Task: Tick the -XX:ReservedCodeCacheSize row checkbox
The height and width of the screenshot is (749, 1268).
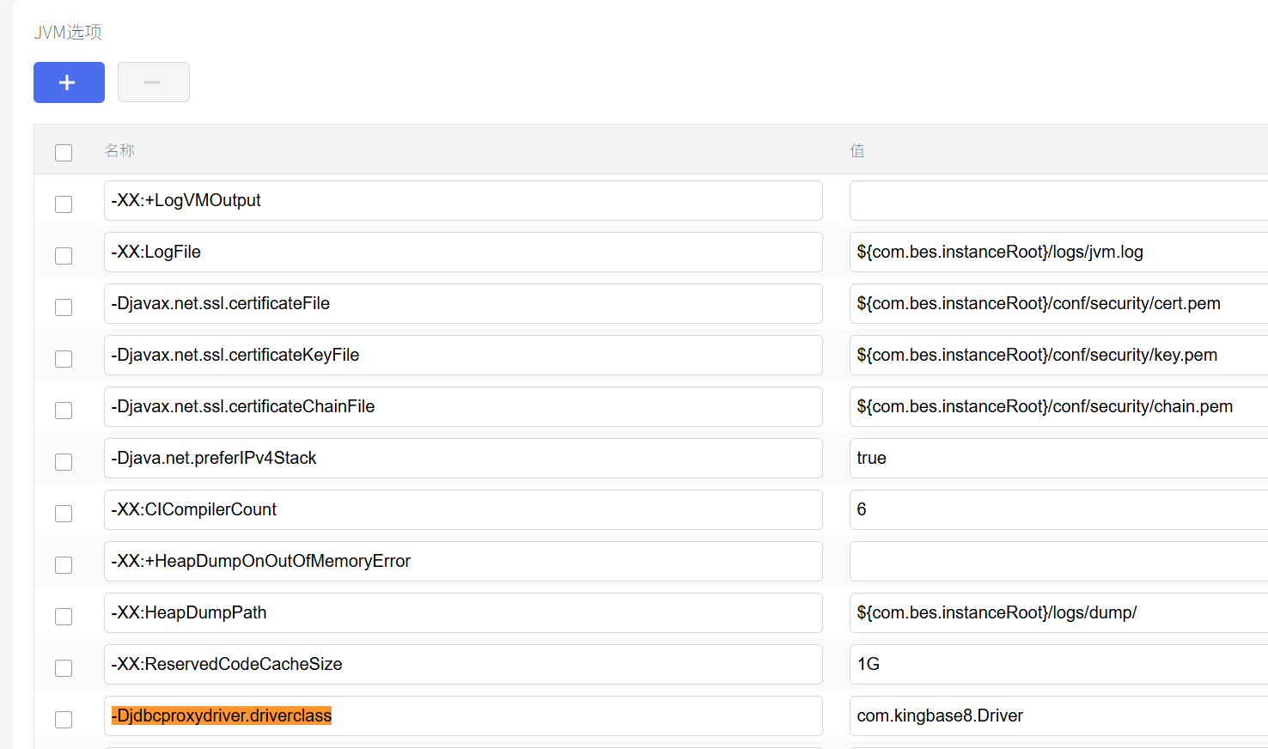Action: tap(64, 668)
